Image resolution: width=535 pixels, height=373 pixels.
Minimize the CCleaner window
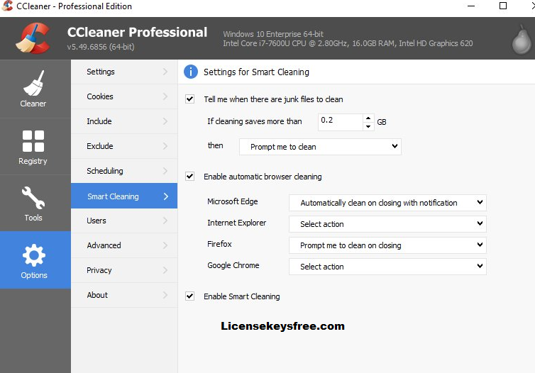click(471, 6)
